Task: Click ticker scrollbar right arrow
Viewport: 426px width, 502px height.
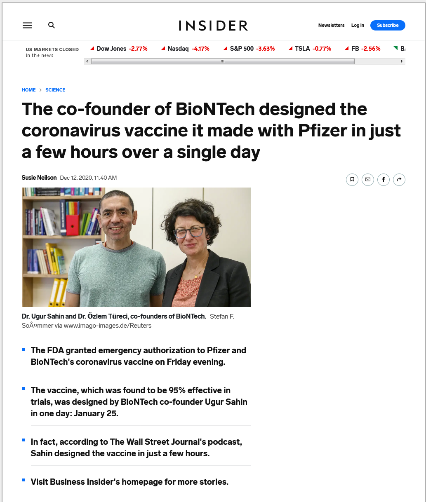Action: point(402,61)
